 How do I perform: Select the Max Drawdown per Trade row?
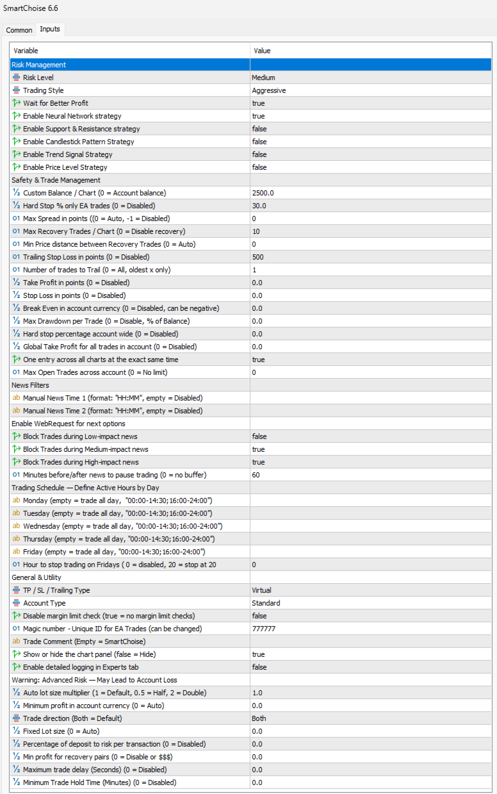251,321
